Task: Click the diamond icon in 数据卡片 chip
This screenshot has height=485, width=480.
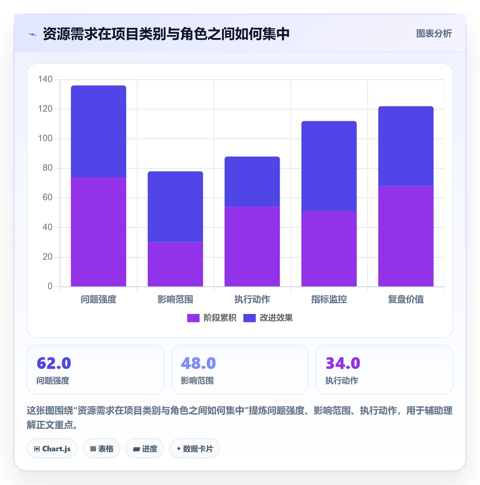Action: (179, 449)
